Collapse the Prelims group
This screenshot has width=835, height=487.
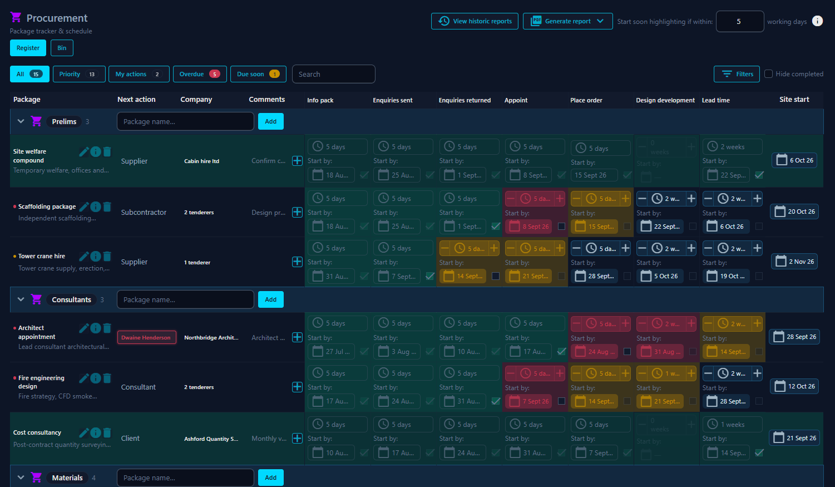(x=21, y=121)
